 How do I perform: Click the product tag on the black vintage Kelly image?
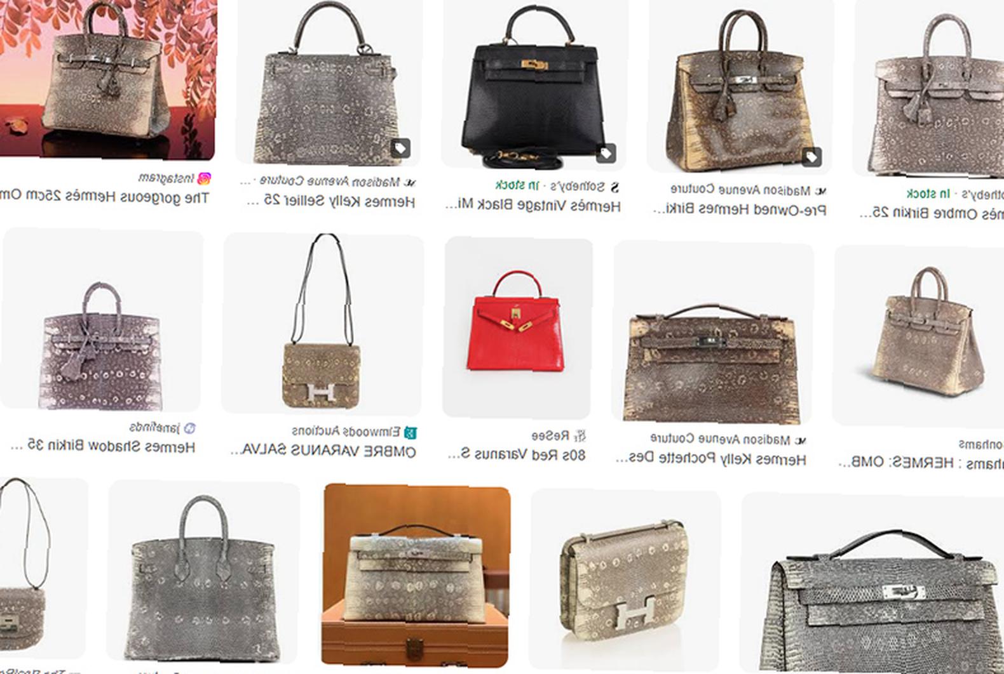[x=606, y=153]
